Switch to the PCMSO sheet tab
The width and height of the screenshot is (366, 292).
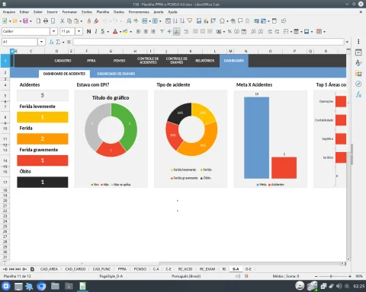point(140,269)
